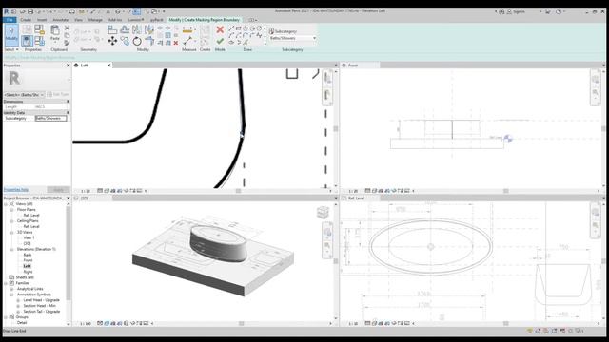Image resolution: width=609 pixels, height=342 pixels.
Task: Click the Left view navigation bar zoom control
Action: 327,94
